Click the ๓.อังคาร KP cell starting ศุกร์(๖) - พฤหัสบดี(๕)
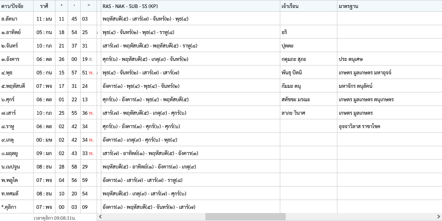This screenshot has width=442, height=221. pyautogui.click(x=191, y=59)
